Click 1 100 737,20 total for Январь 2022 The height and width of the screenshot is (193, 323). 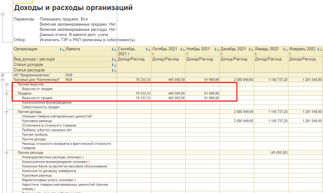(x=278, y=80)
